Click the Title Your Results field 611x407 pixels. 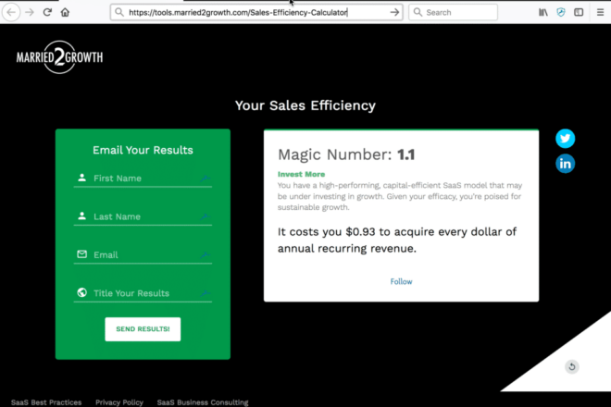click(x=143, y=293)
